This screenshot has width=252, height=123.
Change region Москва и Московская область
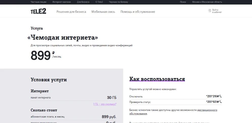pos(207,2)
